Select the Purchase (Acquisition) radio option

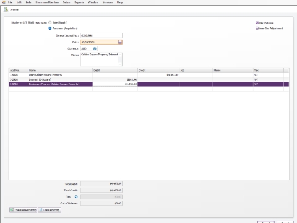(x=50, y=28)
